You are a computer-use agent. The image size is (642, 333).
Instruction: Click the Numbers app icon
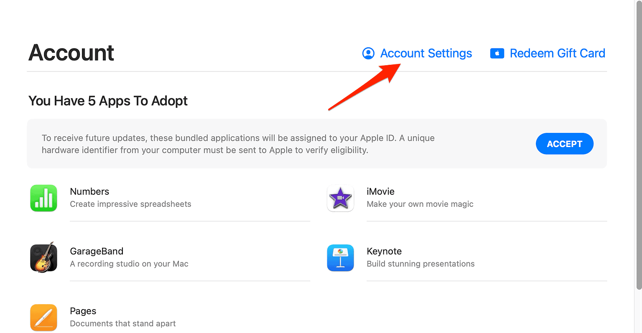(x=43, y=198)
